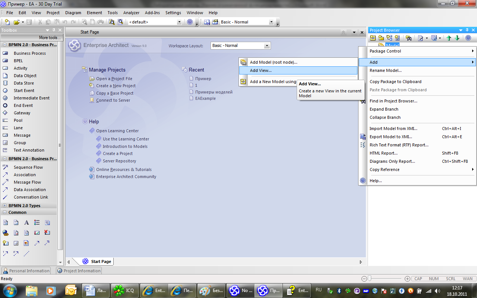Open the Project Browser panel options arrow
The width and height of the screenshot is (477, 298).
point(461,30)
